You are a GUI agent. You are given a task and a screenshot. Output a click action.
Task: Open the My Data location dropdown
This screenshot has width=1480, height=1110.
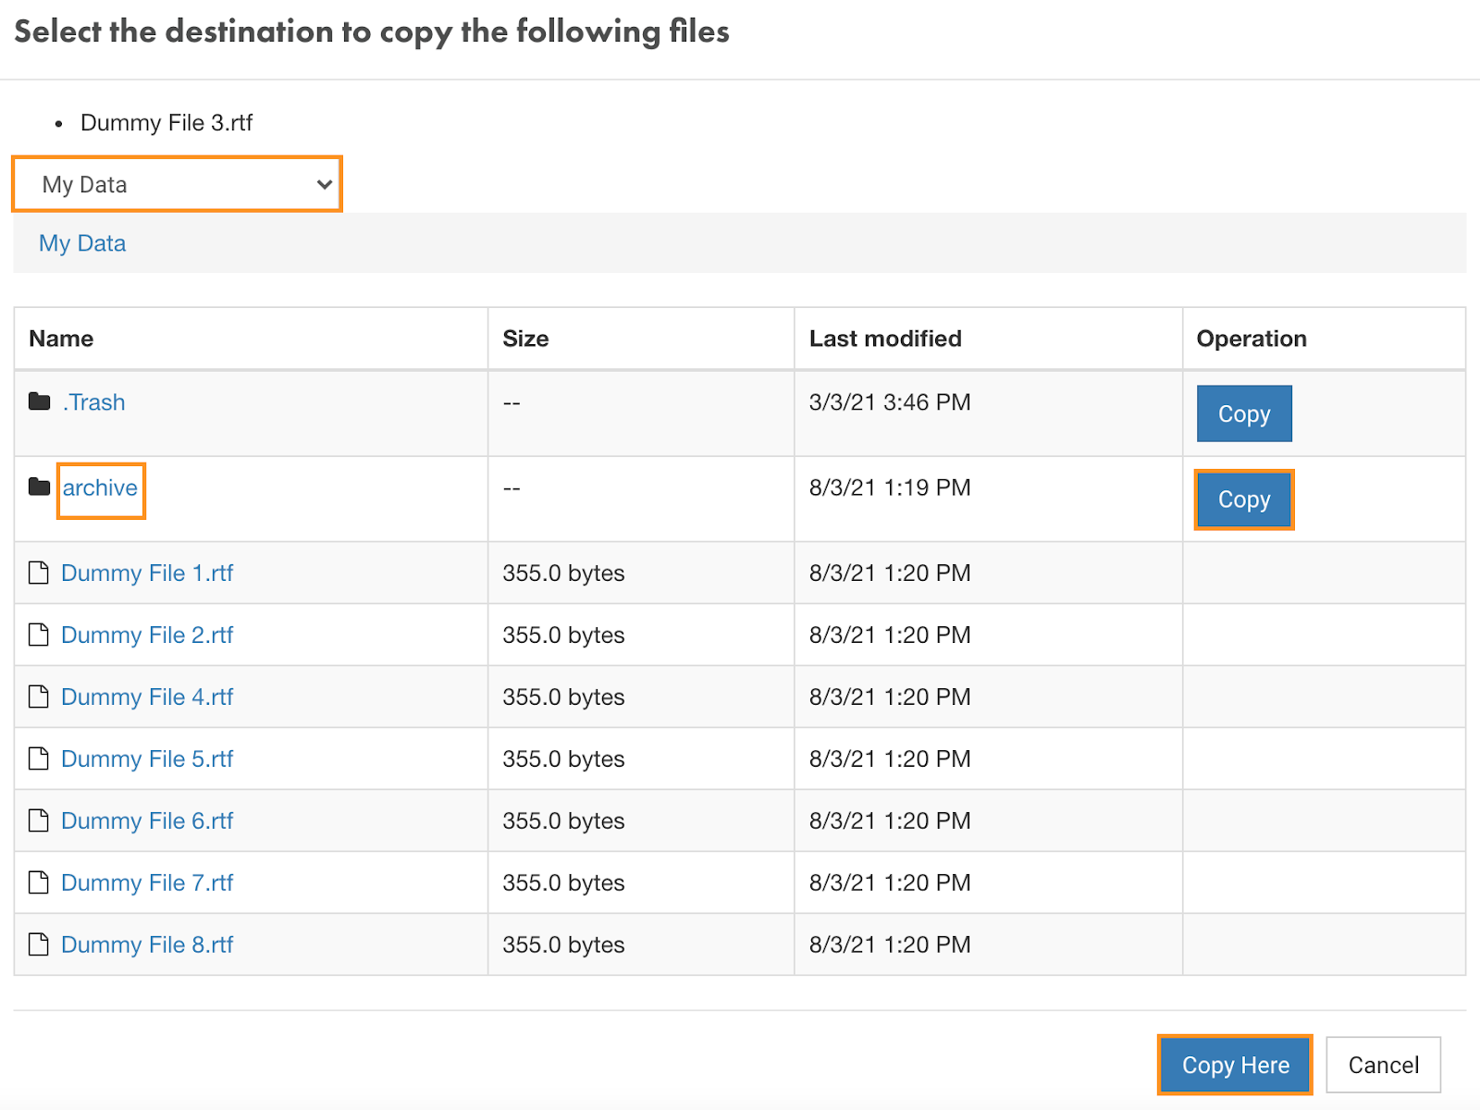[177, 184]
